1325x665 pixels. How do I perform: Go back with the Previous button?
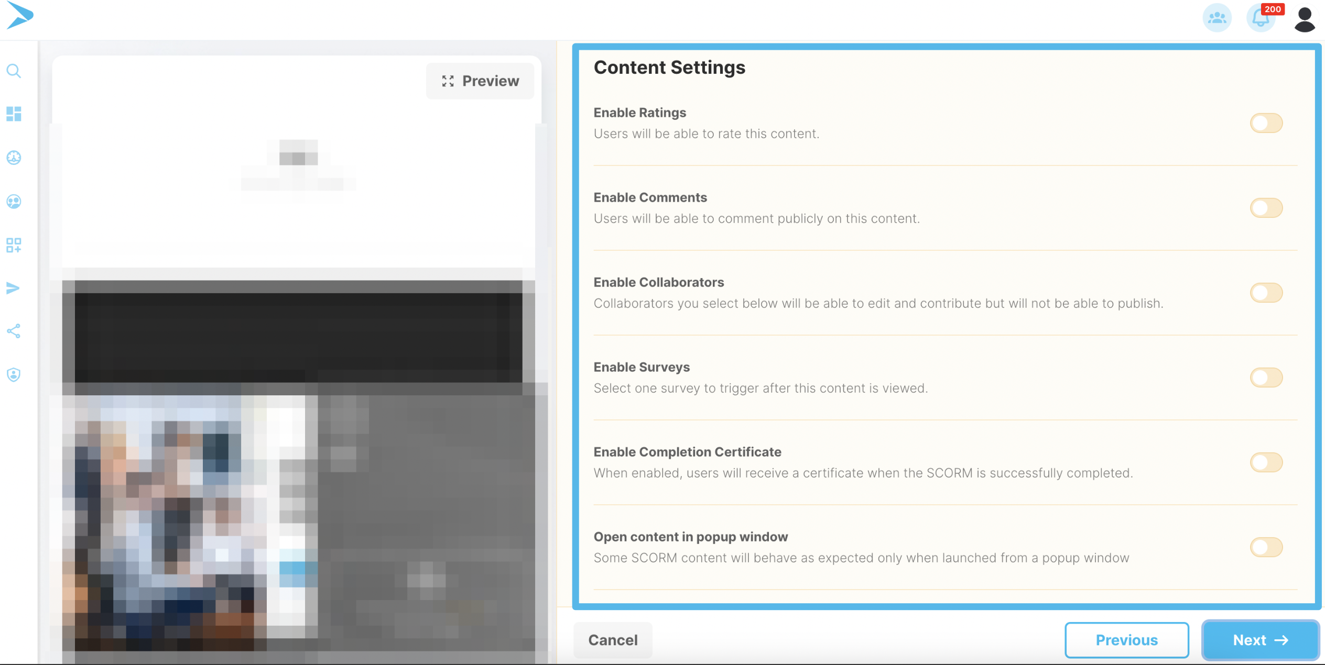[x=1126, y=640]
